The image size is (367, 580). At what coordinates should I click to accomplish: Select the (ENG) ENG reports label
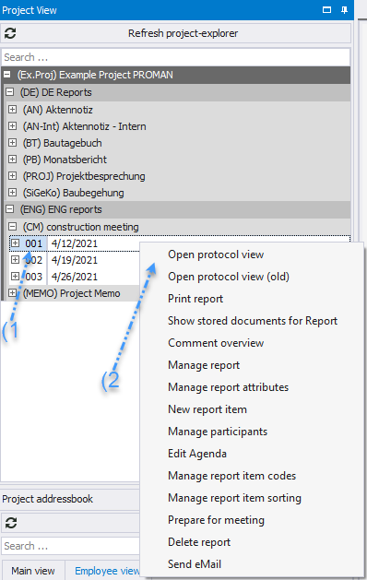[61, 209]
